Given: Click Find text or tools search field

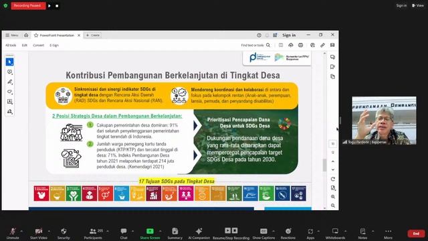Looking at the screenshot, I should pyautogui.click(x=255, y=46).
